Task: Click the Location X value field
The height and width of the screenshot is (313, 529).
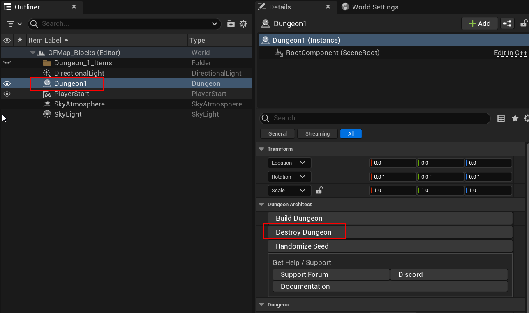Action: tap(393, 163)
